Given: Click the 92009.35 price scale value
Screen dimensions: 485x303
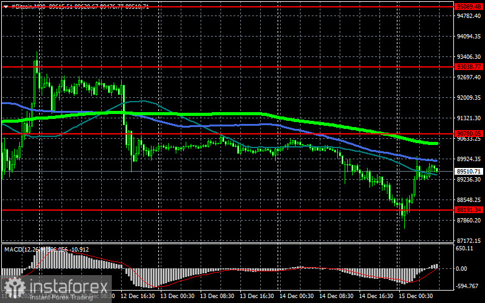Looking at the screenshot, I should point(469,97).
